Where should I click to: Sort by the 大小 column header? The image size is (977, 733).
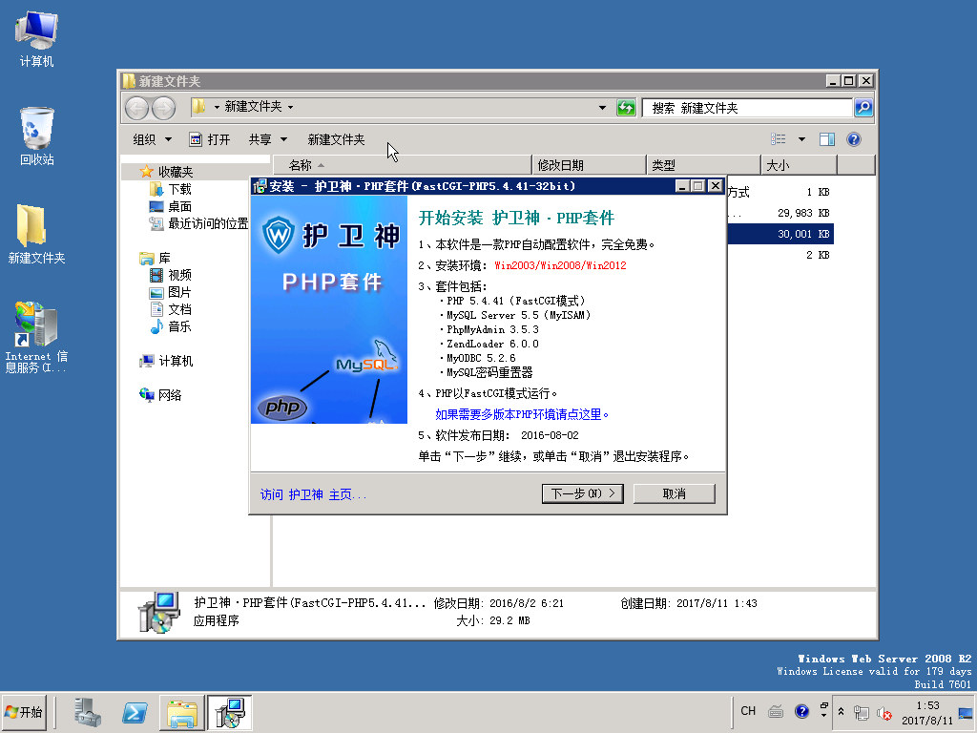click(x=800, y=165)
